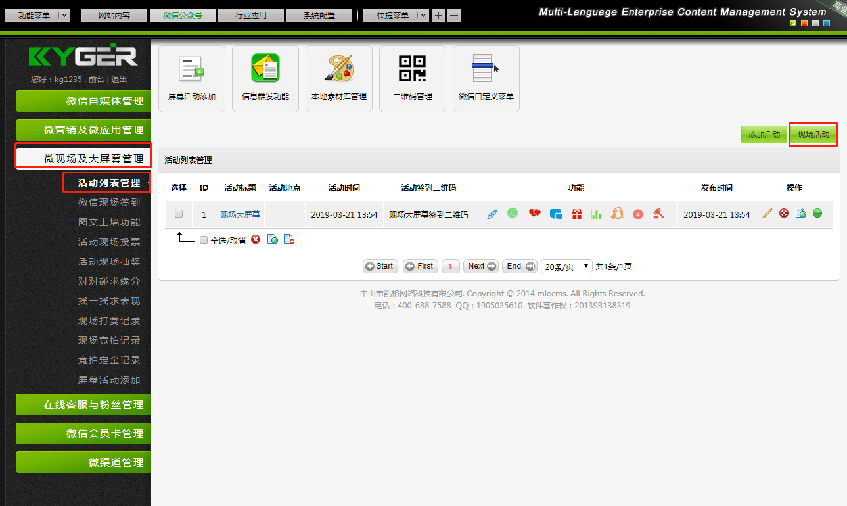Image resolution: width=847 pixels, height=506 pixels.
Task: Click the green bar chart voting icon
Action: click(x=597, y=214)
